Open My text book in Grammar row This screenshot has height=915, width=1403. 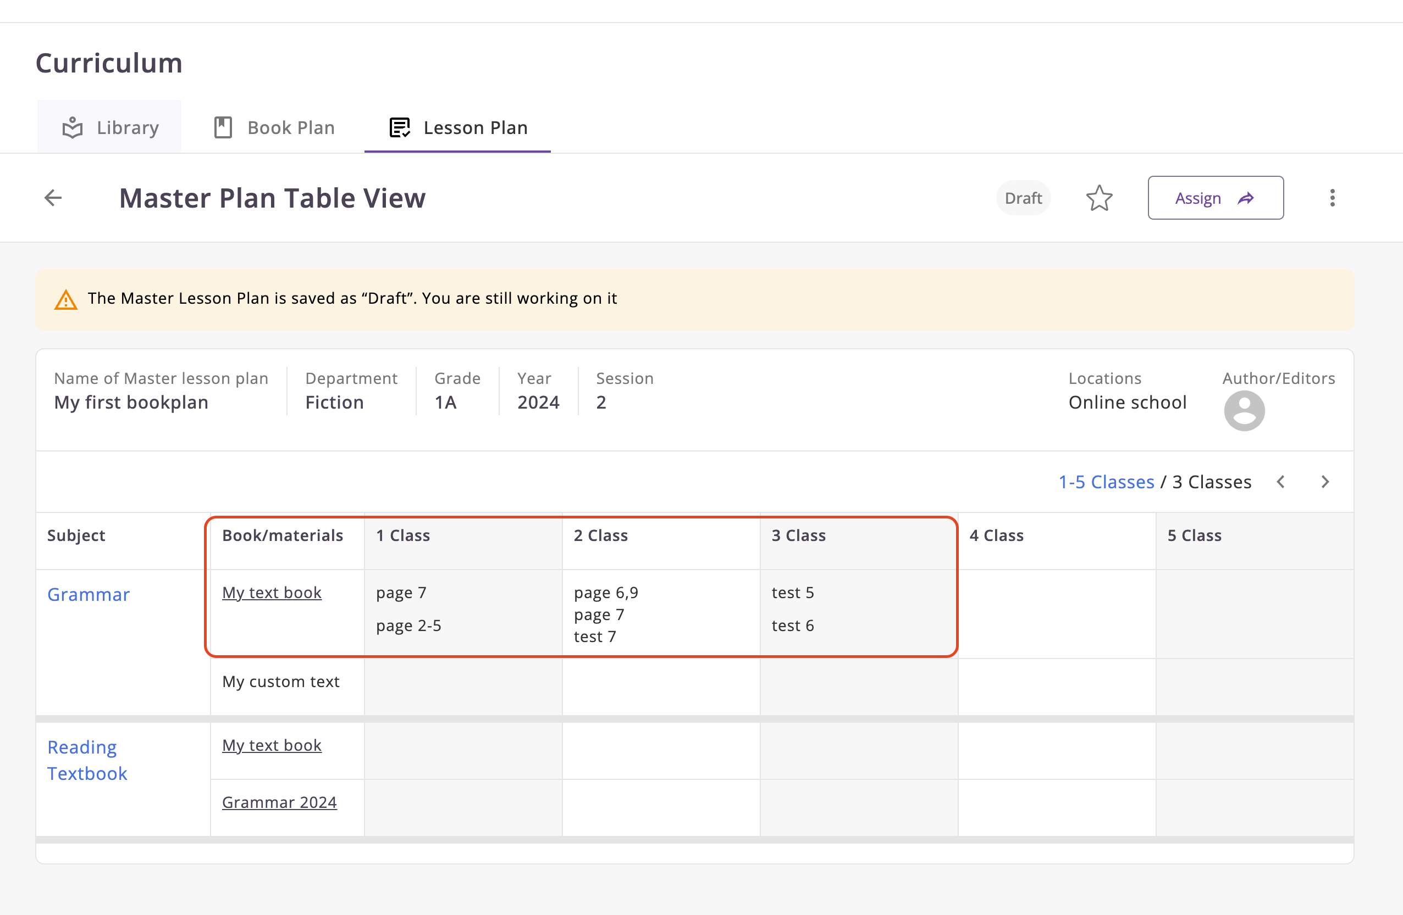click(x=272, y=593)
